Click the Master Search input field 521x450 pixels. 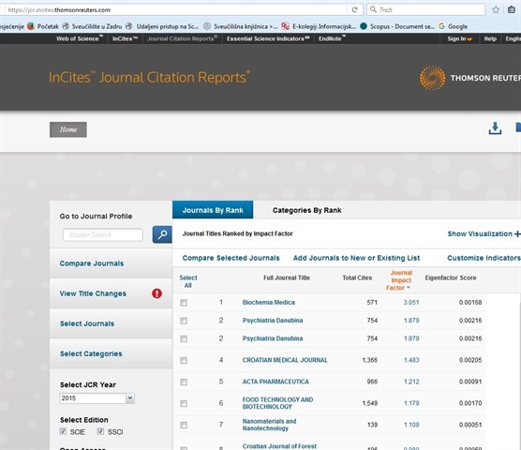coord(103,234)
